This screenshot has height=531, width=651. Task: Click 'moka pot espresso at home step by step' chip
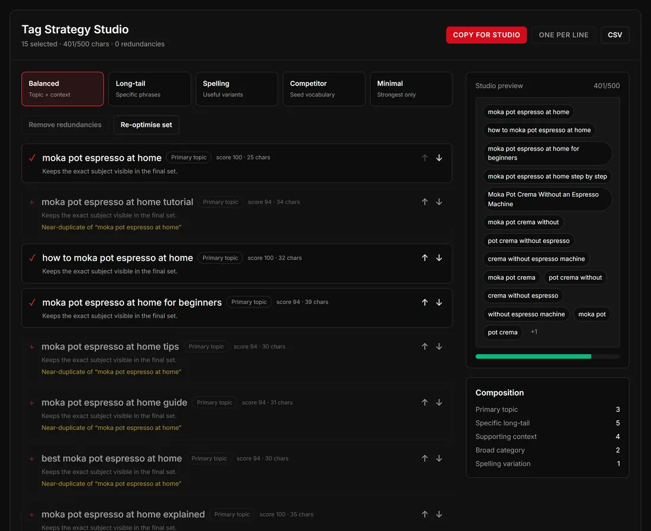click(x=547, y=176)
